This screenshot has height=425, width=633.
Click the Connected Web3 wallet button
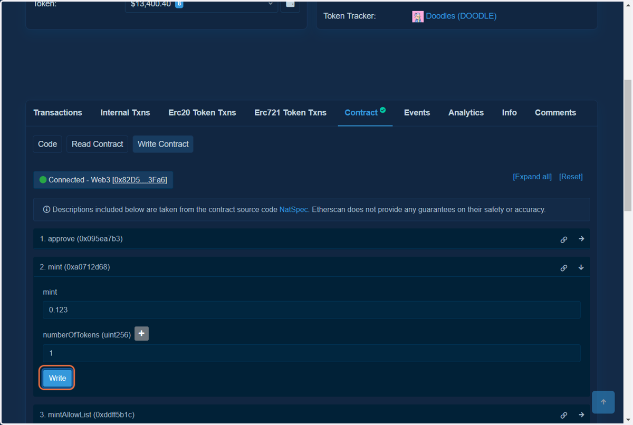103,180
